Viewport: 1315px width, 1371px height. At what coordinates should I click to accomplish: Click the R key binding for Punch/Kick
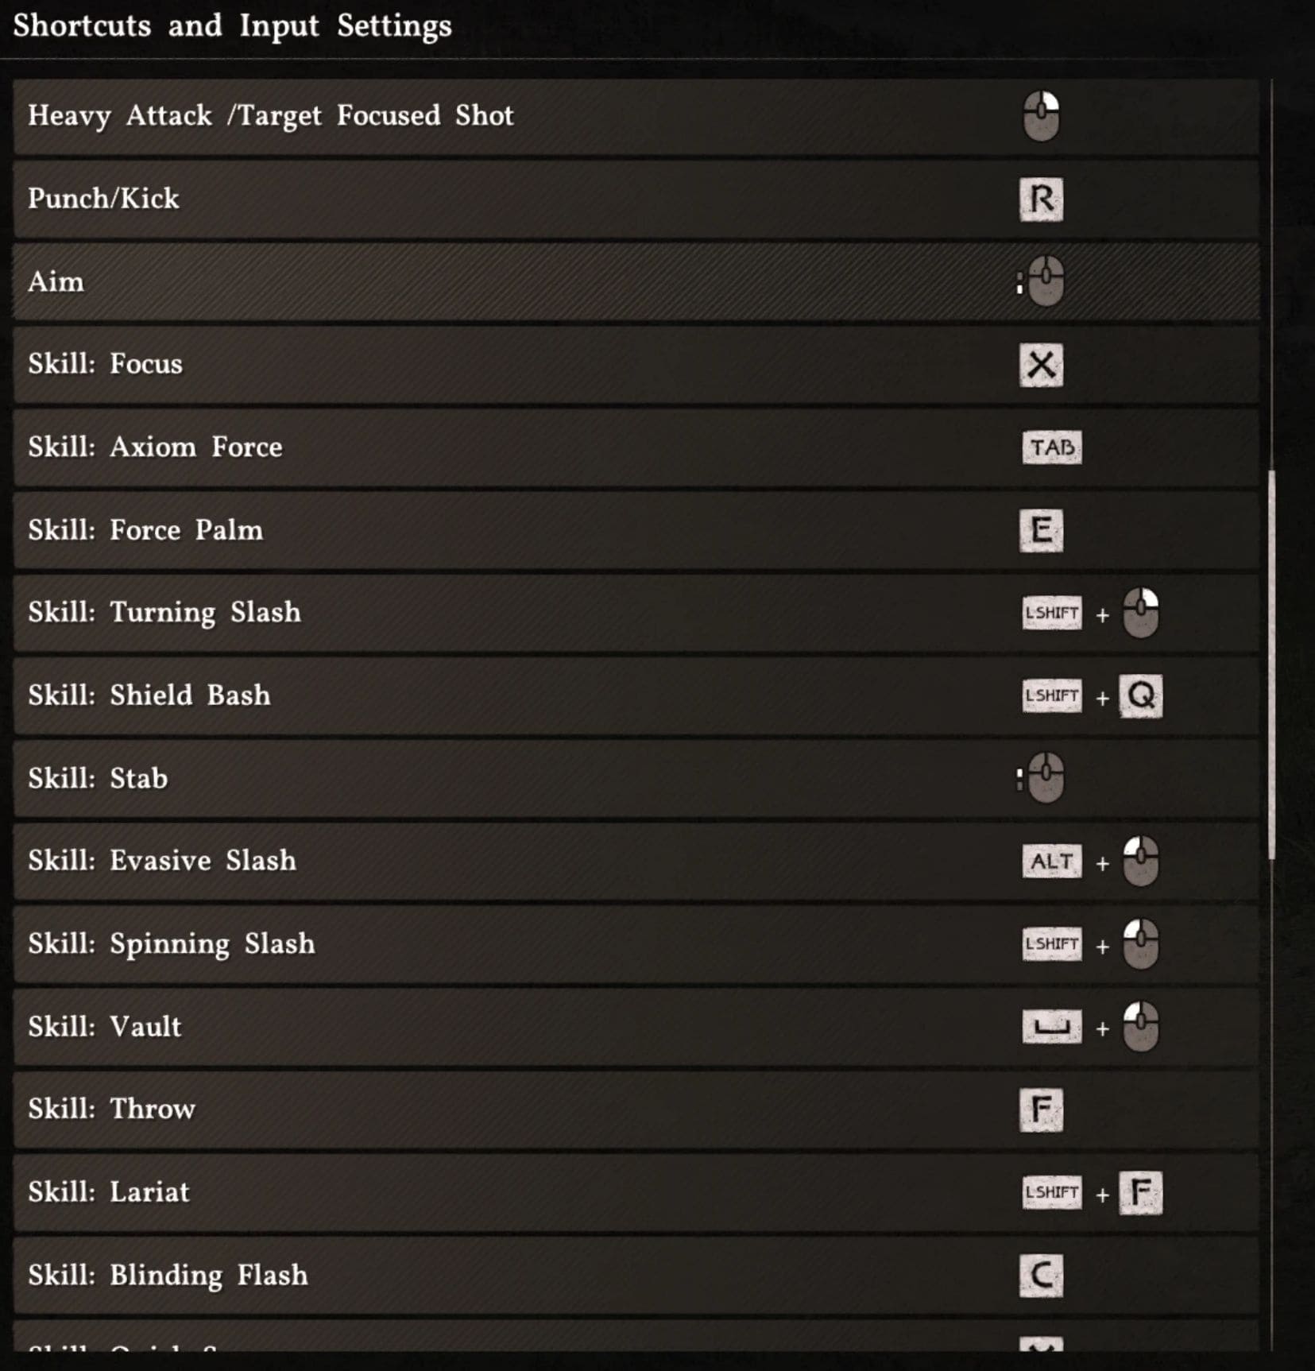point(1041,199)
